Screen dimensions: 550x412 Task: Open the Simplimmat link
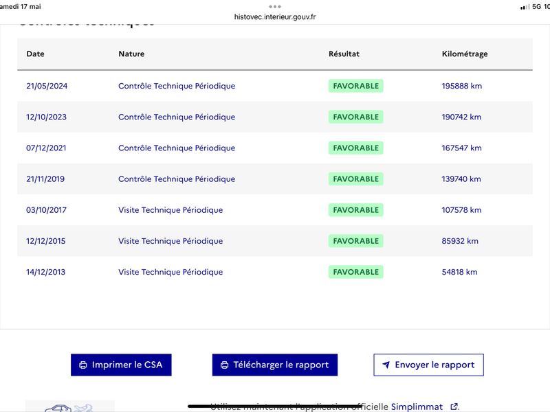417,407
